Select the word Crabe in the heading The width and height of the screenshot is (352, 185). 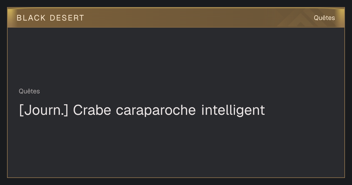point(92,110)
